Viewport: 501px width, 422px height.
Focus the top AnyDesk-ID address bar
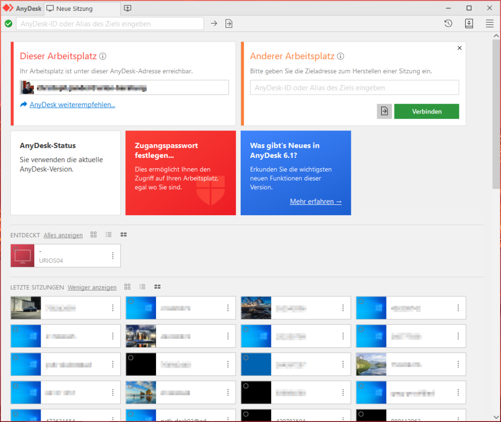[x=110, y=23]
